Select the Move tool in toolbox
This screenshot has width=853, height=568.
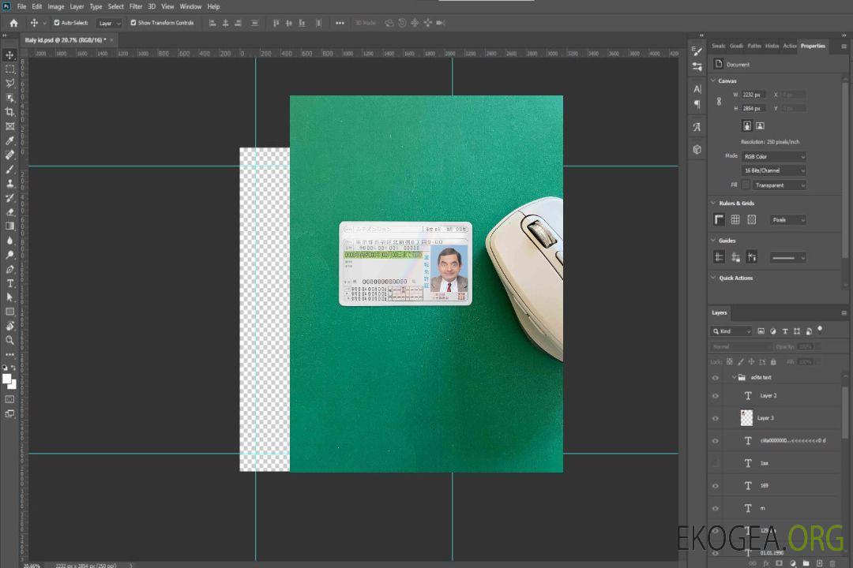coord(9,55)
